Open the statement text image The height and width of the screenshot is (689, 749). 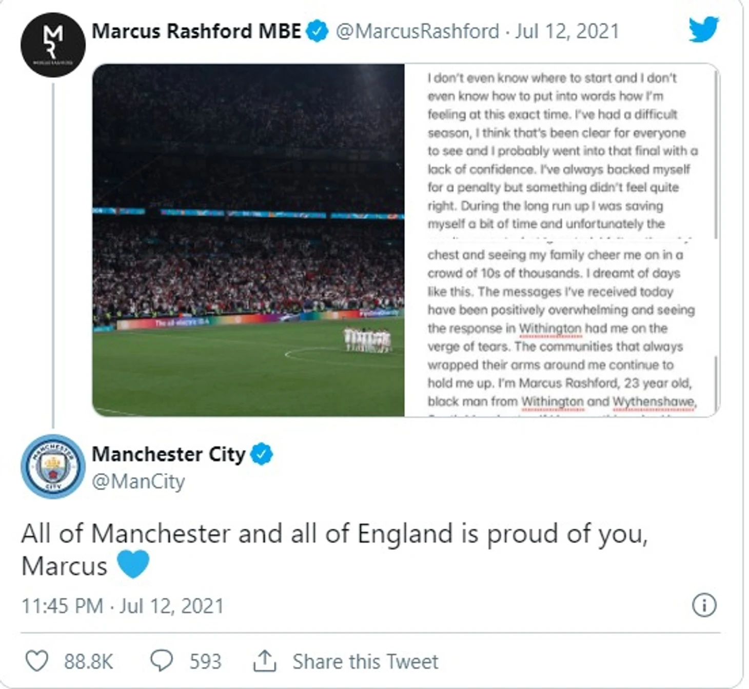click(x=562, y=240)
